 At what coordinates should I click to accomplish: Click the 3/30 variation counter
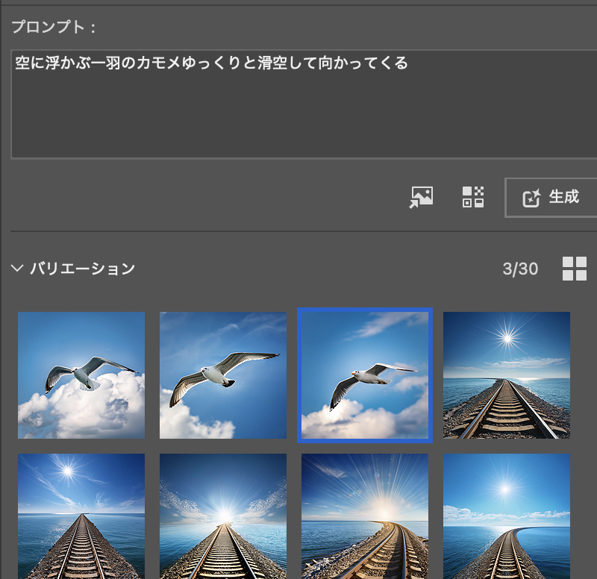click(519, 269)
